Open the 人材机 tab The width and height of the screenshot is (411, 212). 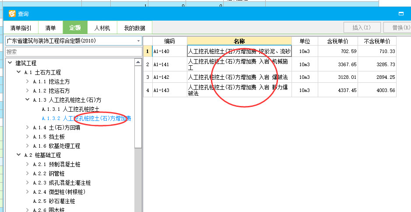click(102, 28)
